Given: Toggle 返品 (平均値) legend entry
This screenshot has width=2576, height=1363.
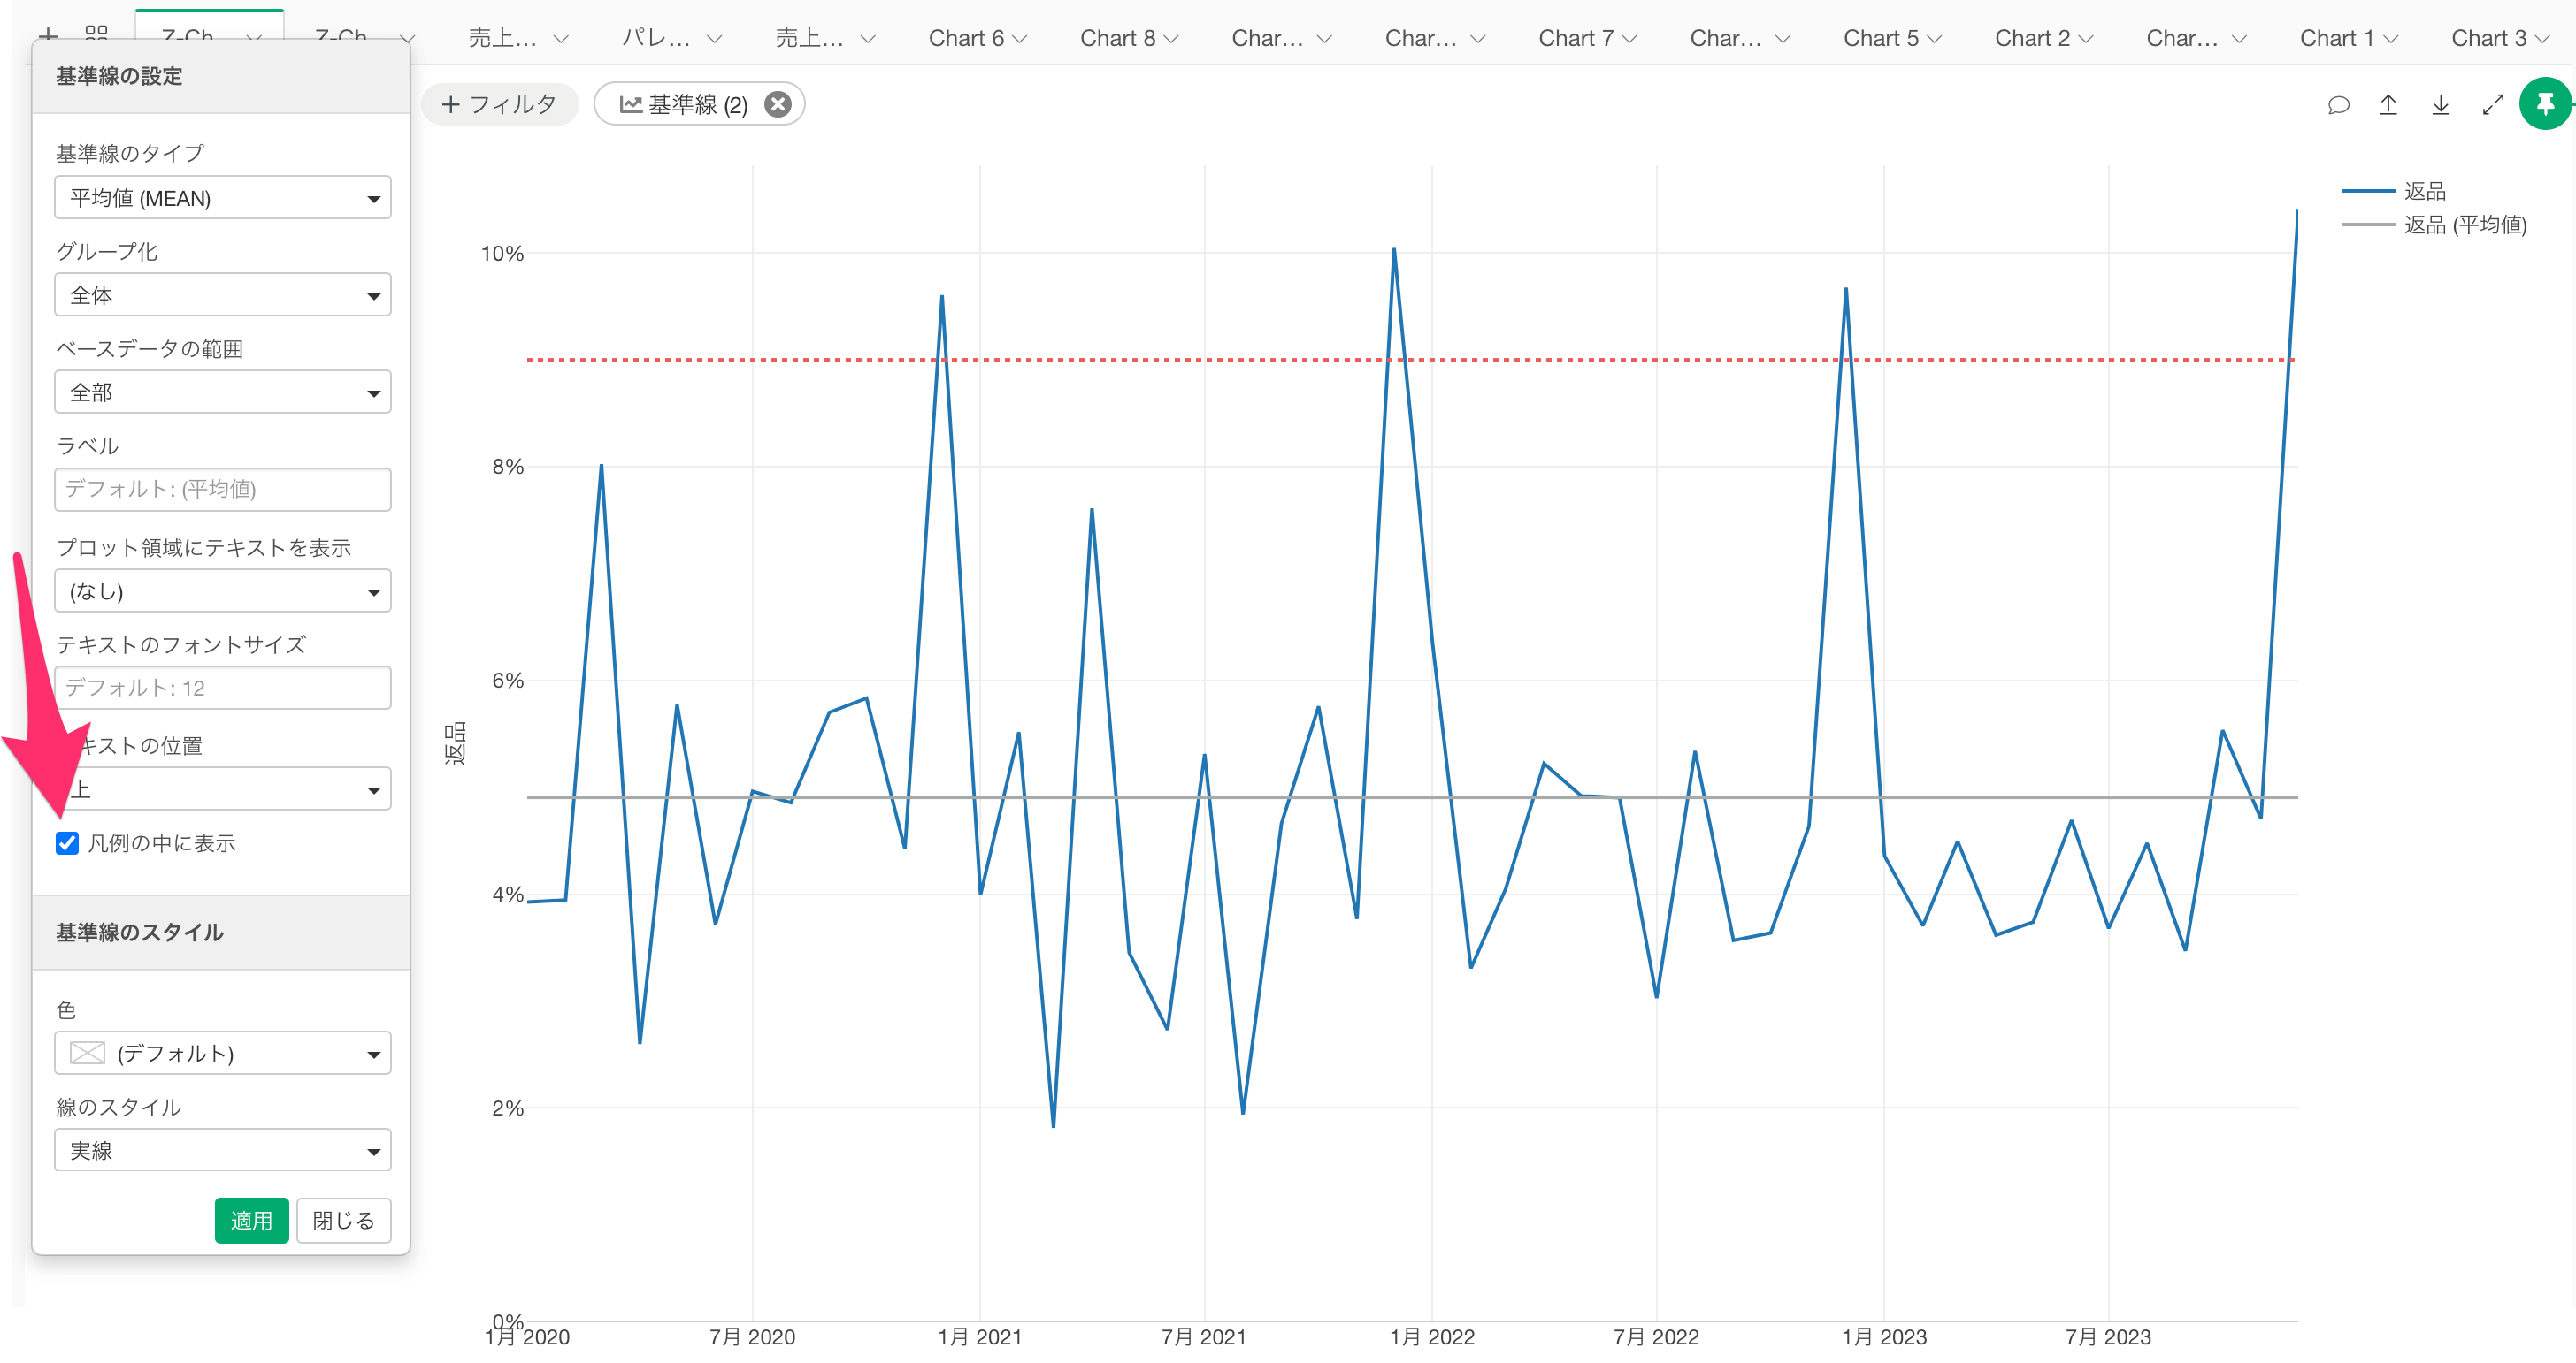Looking at the screenshot, I should pos(2464,225).
